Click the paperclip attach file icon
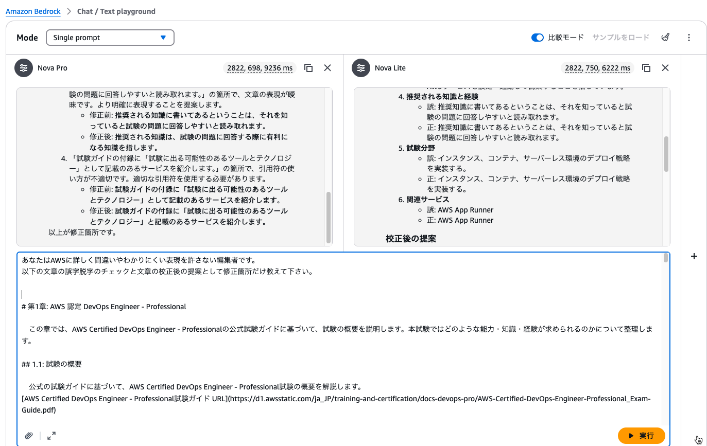Viewport: 707px width, 446px height. pos(29,436)
